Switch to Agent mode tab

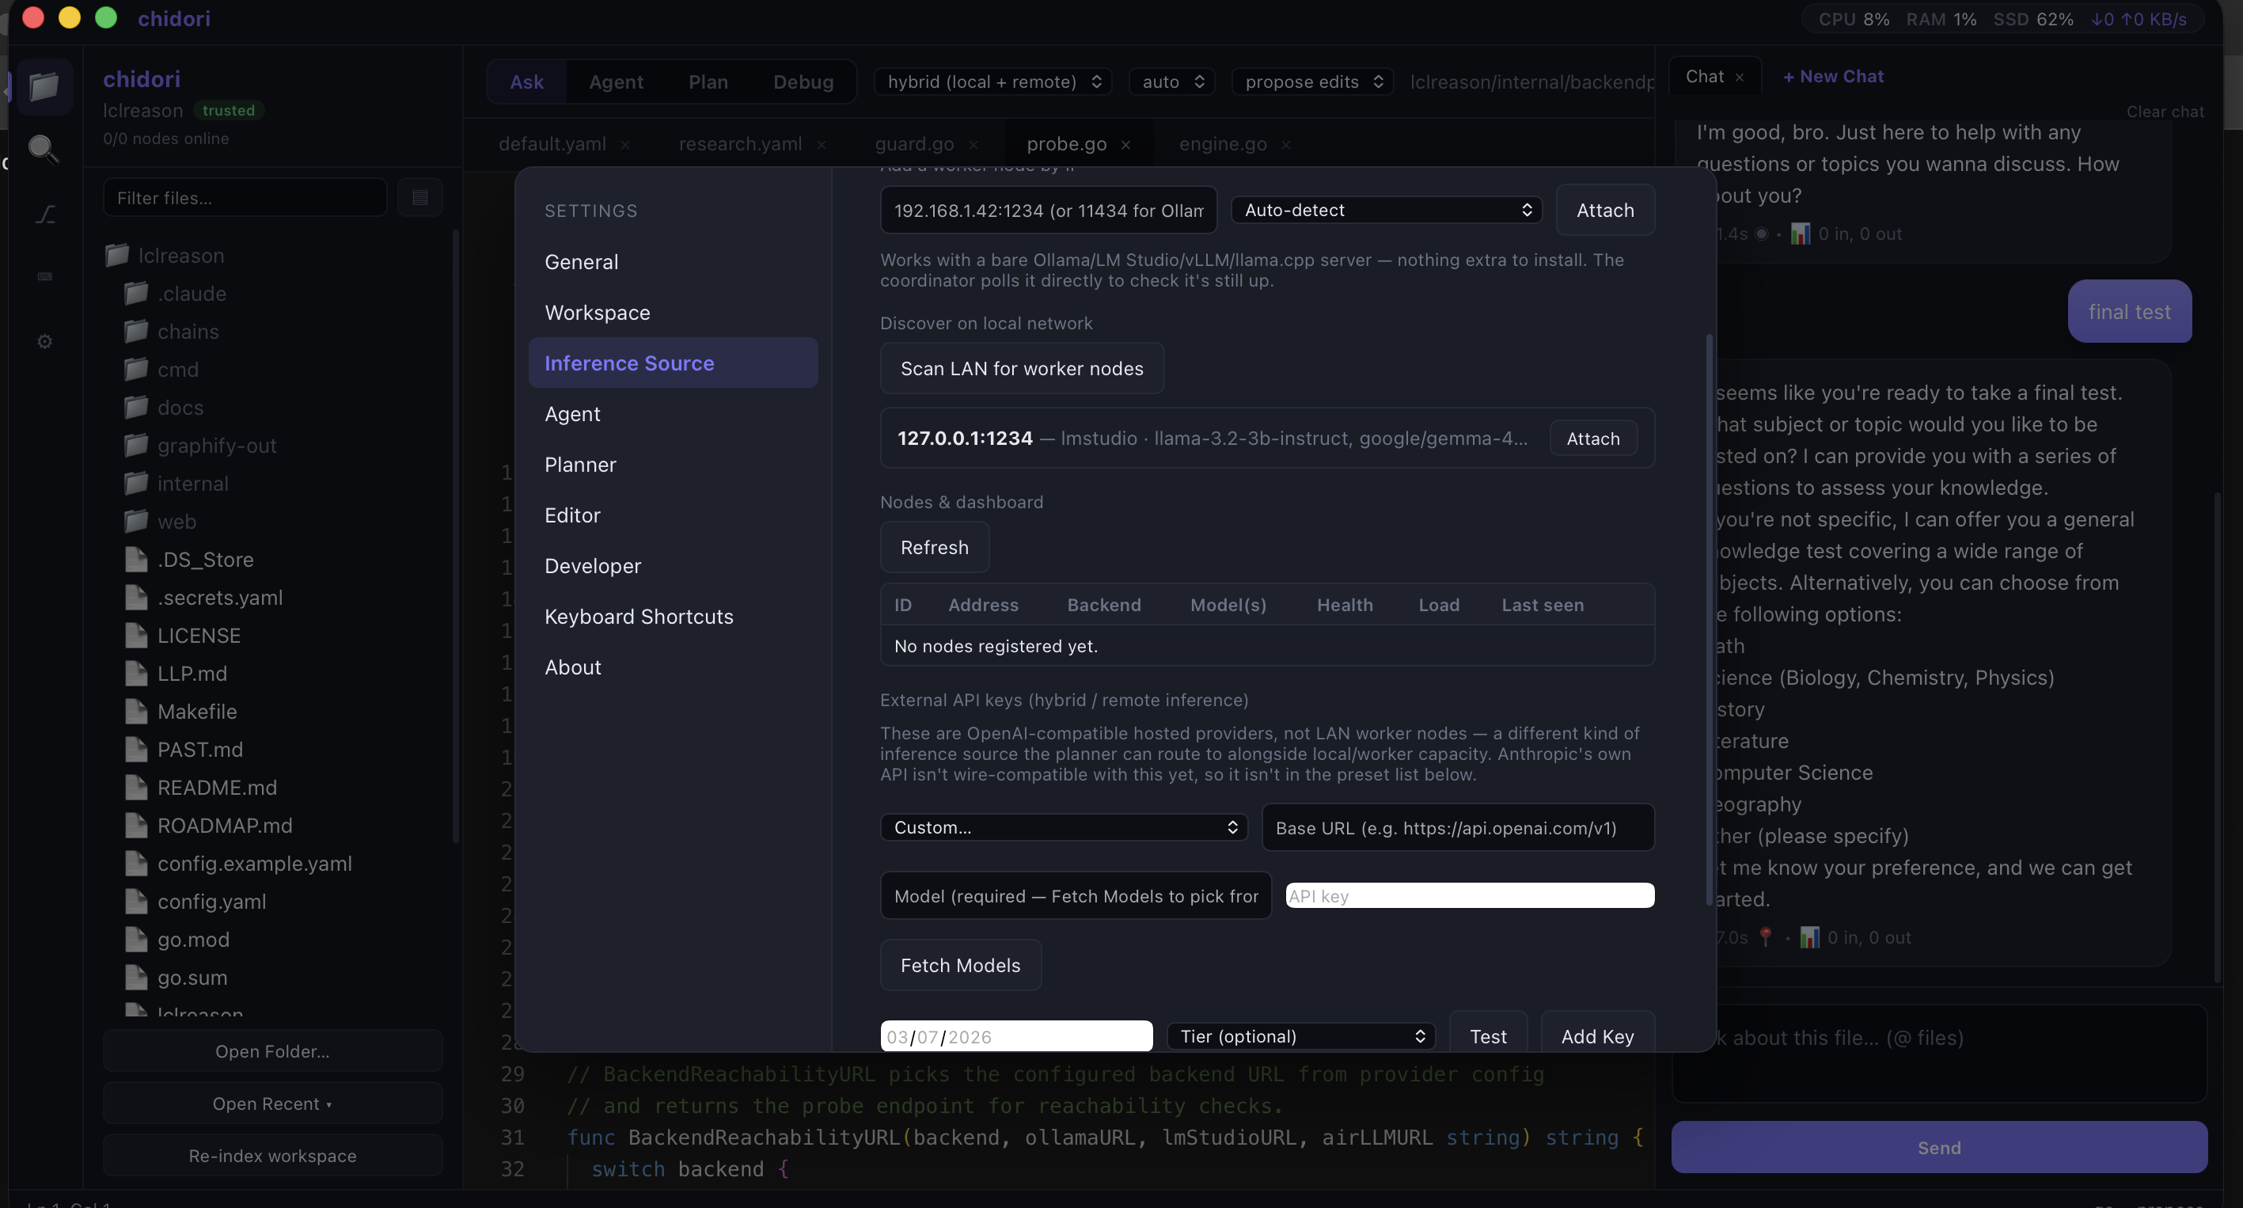(x=617, y=82)
